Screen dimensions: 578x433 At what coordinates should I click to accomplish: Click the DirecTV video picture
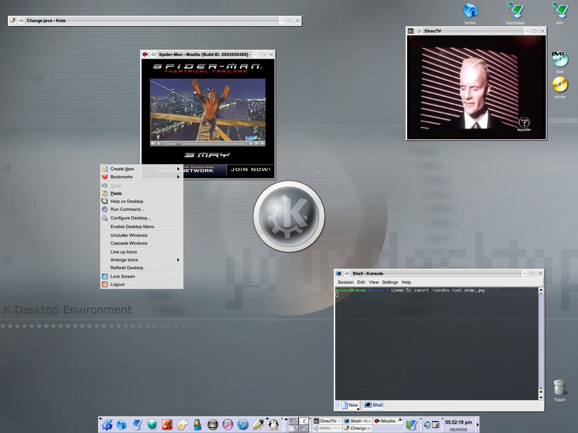click(476, 87)
